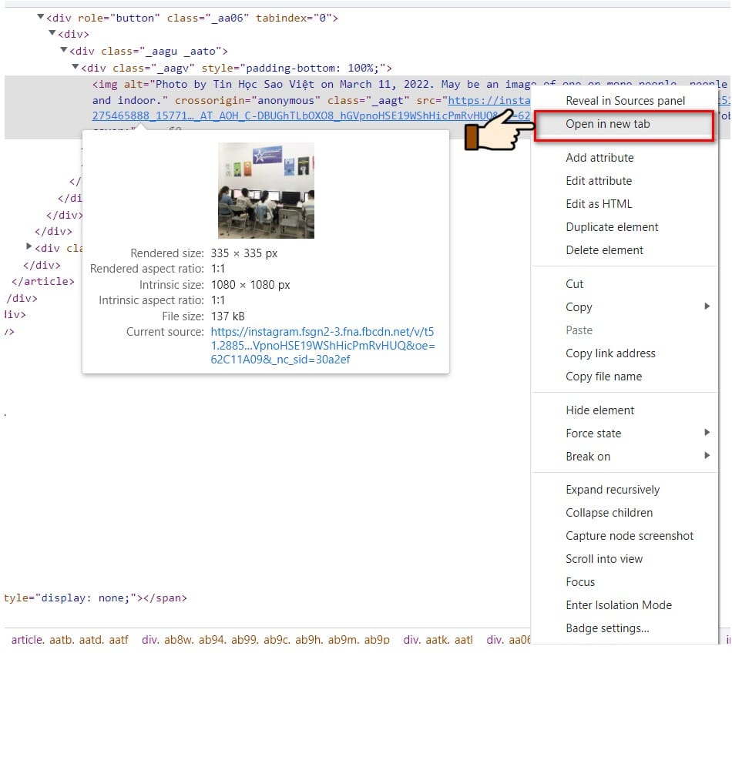Open Badge settings…

(625, 628)
